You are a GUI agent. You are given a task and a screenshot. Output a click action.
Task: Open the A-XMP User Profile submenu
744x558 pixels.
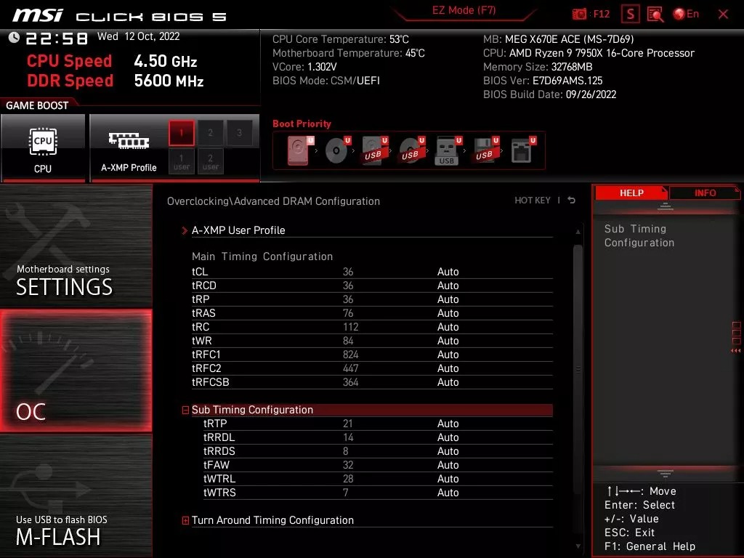pos(367,230)
